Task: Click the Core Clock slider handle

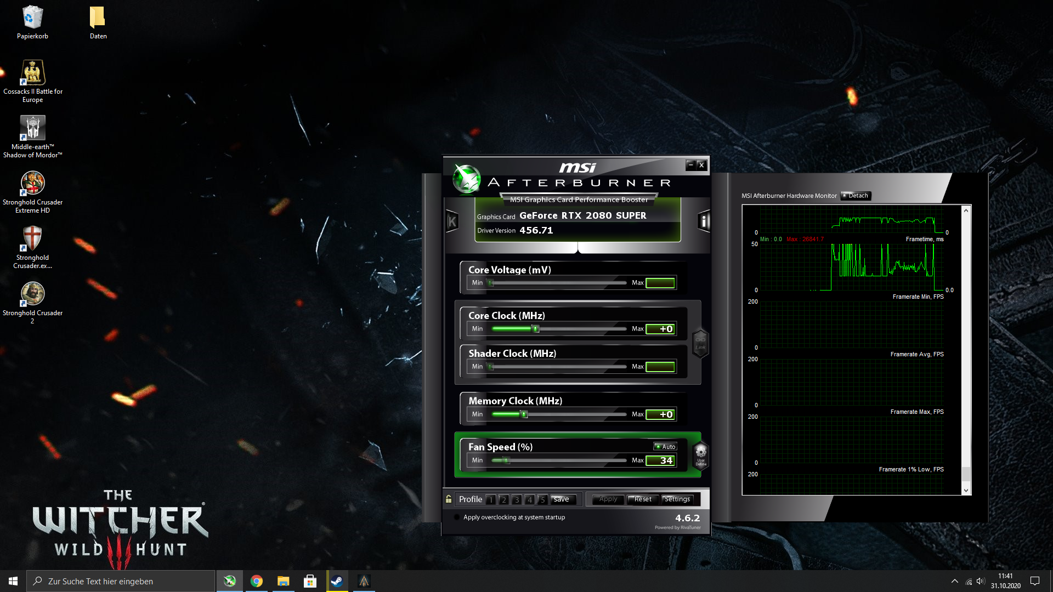Action: [536, 329]
